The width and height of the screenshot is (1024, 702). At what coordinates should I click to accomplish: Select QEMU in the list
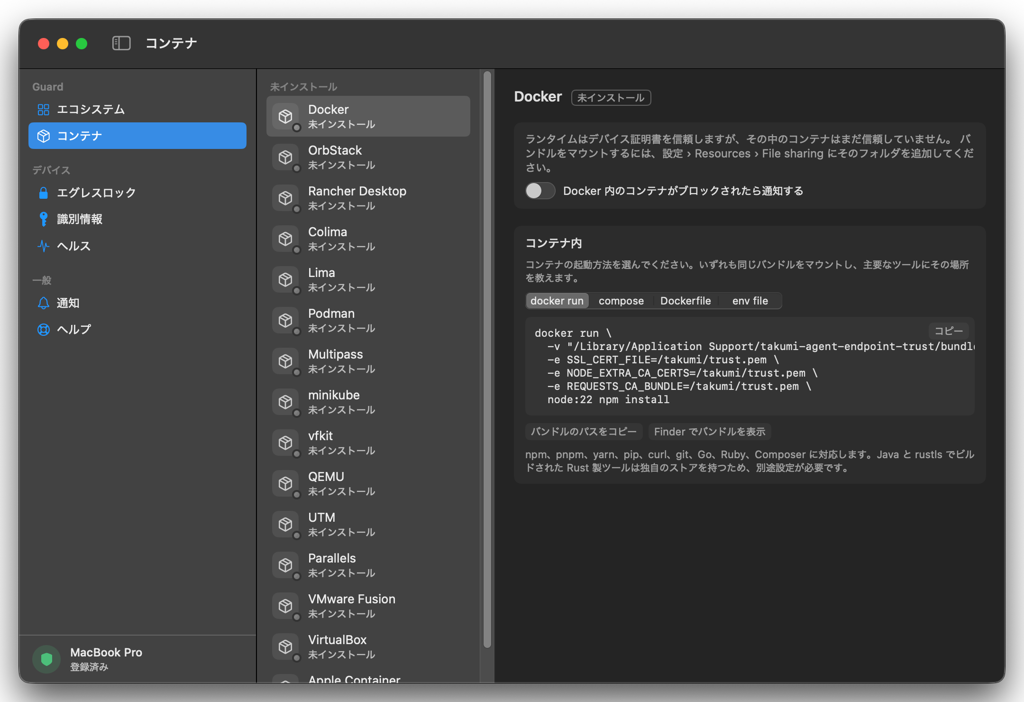(368, 483)
